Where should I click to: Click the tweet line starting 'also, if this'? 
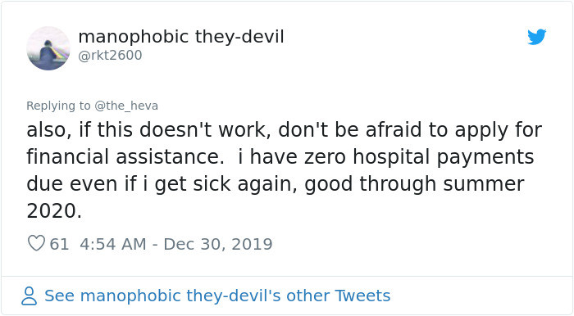point(284,130)
